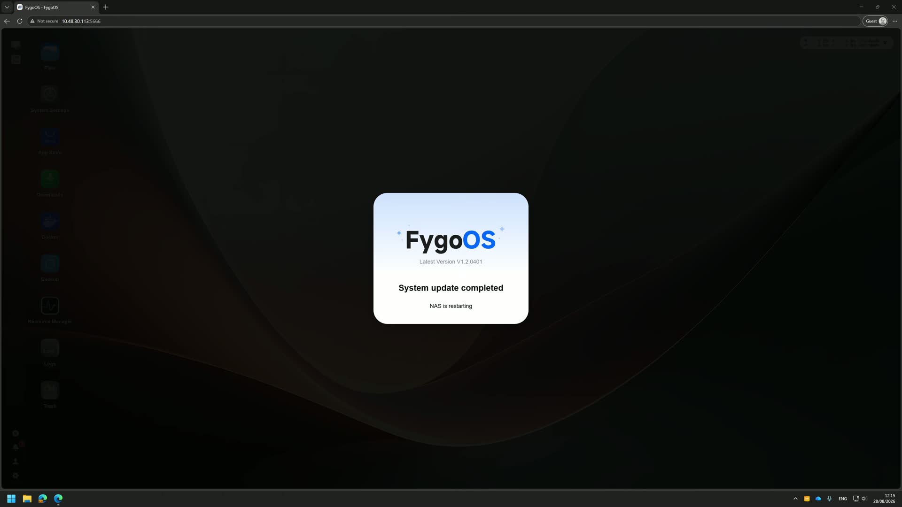Open gear settings icon in FygoOS sidebar
This screenshot has width=902, height=507.
coord(16,476)
